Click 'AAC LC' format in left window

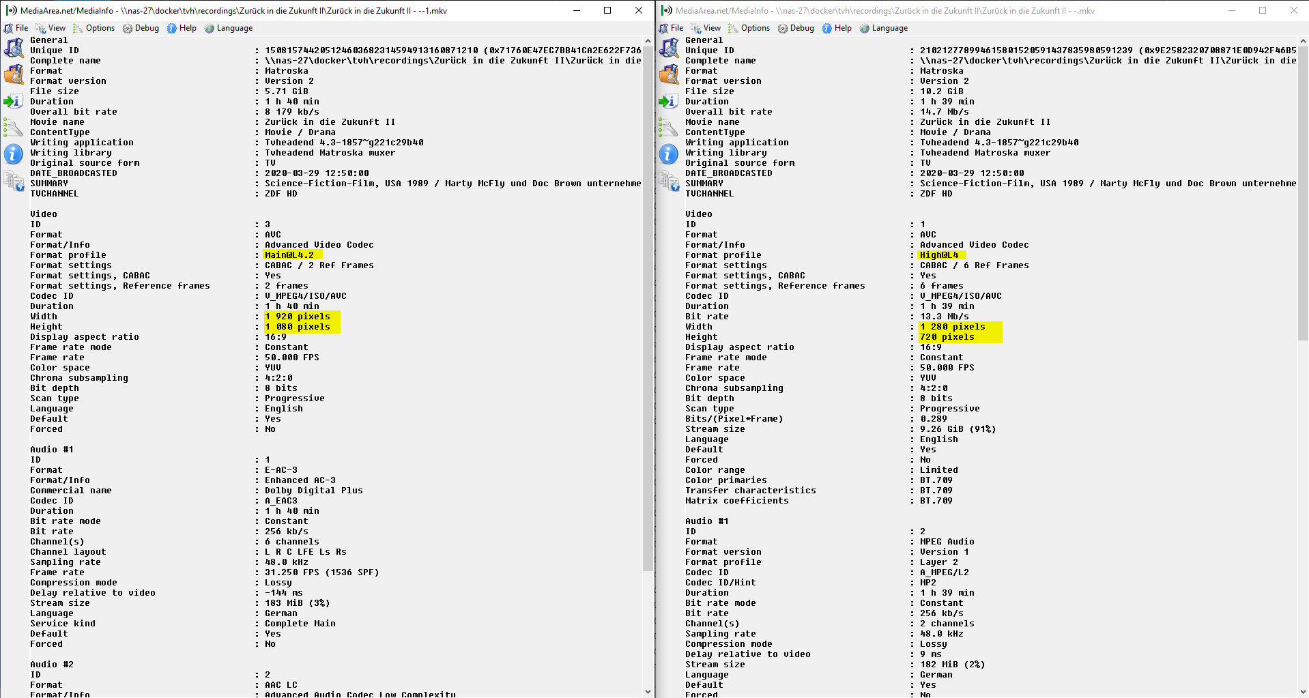281,685
